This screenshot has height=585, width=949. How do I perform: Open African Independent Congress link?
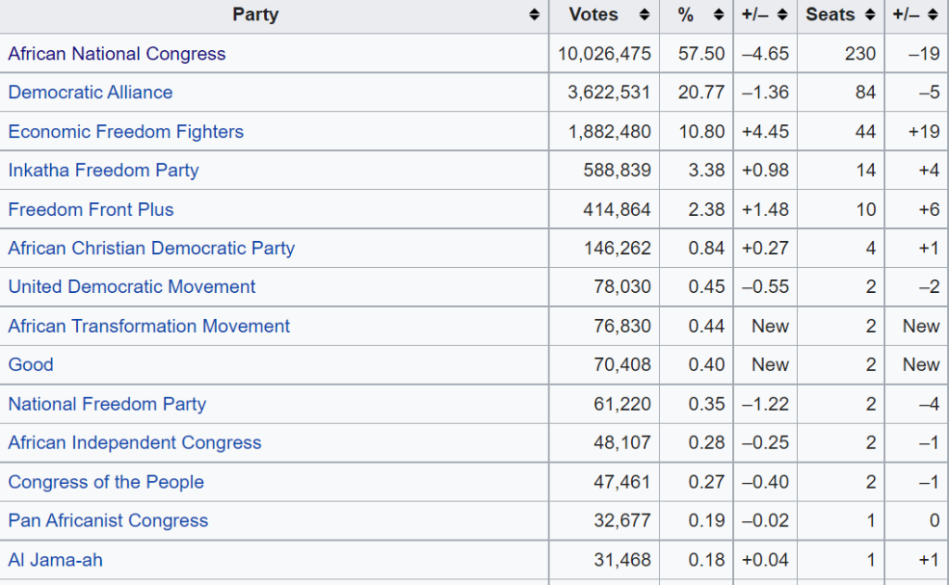[134, 443]
